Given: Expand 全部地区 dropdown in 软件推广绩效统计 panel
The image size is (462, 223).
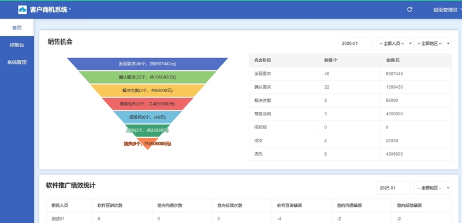Looking at the screenshot, I should click(433, 188).
